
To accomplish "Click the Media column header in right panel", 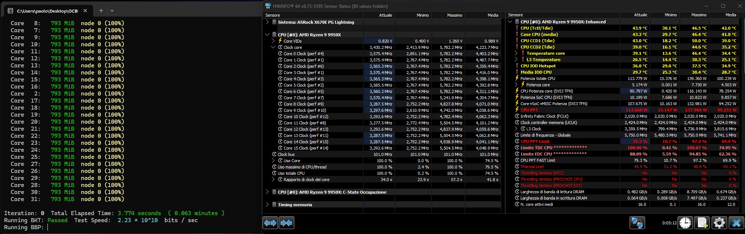I will pyautogui.click(x=724, y=15).
